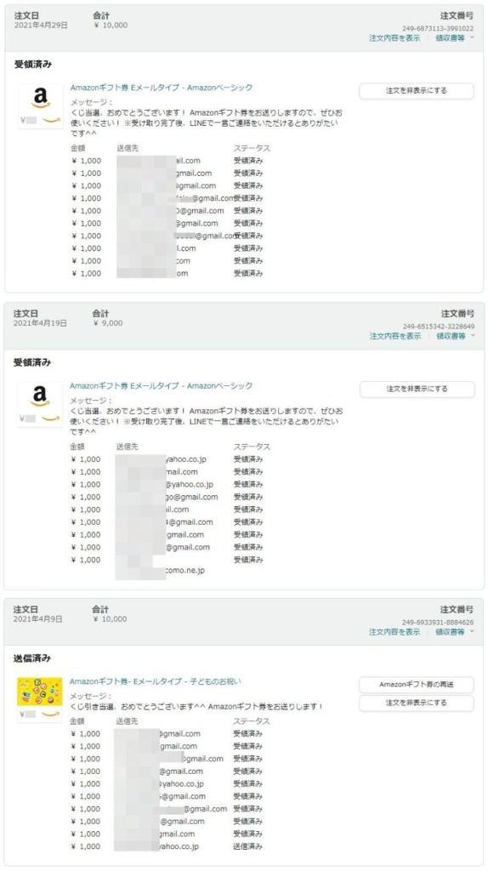This screenshot has width=488, height=871.
Task: Click 注文内容を表示 for the April 19 order
Action: [x=395, y=336]
